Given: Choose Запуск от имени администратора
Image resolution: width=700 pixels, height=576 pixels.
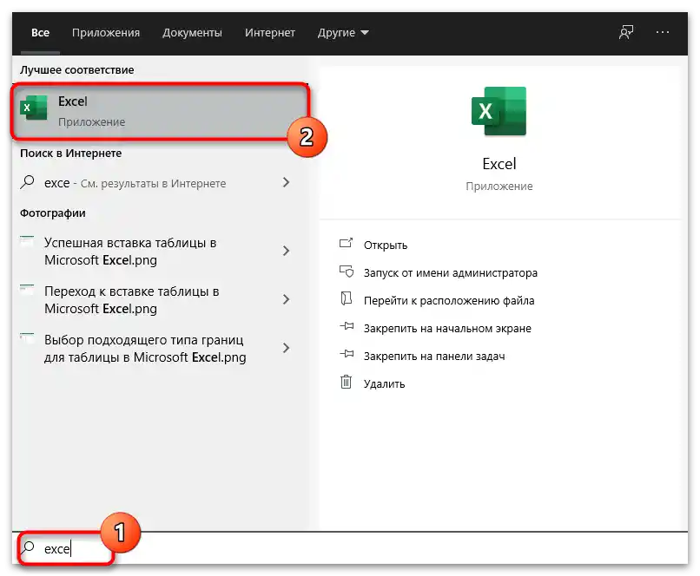Looking at the screenshot, I should tap(451, 273).
